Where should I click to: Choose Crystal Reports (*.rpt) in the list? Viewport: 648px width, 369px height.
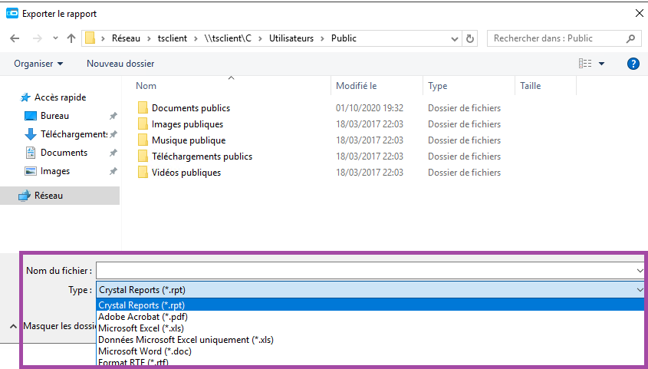pos(370,305)
